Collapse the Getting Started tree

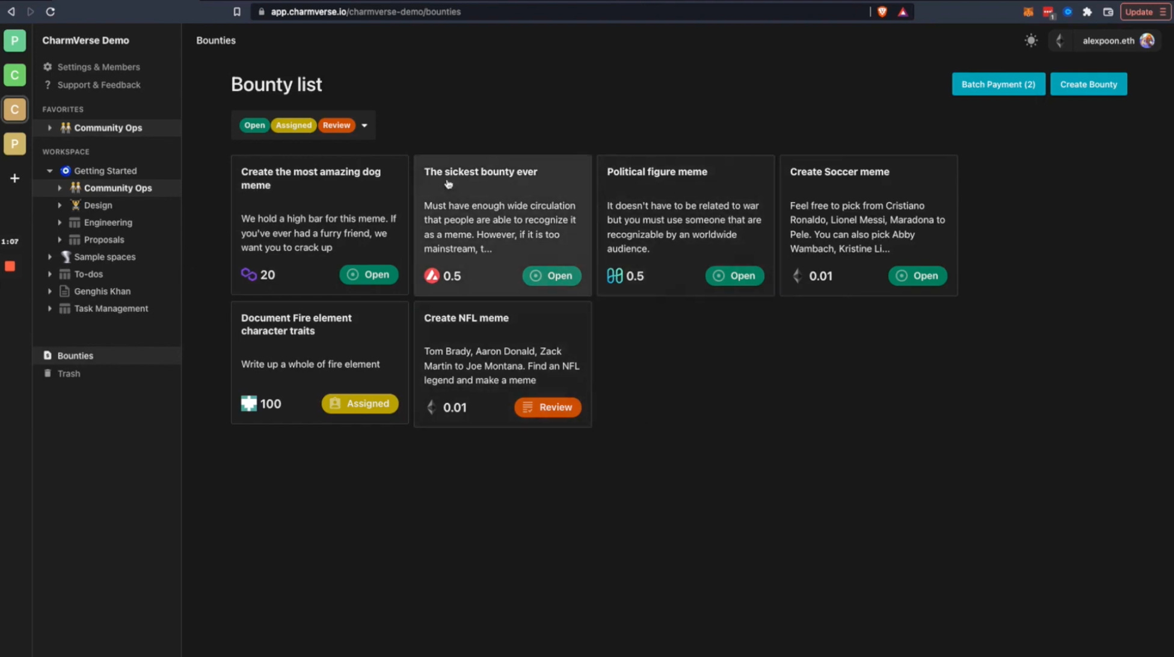(50, 171)
